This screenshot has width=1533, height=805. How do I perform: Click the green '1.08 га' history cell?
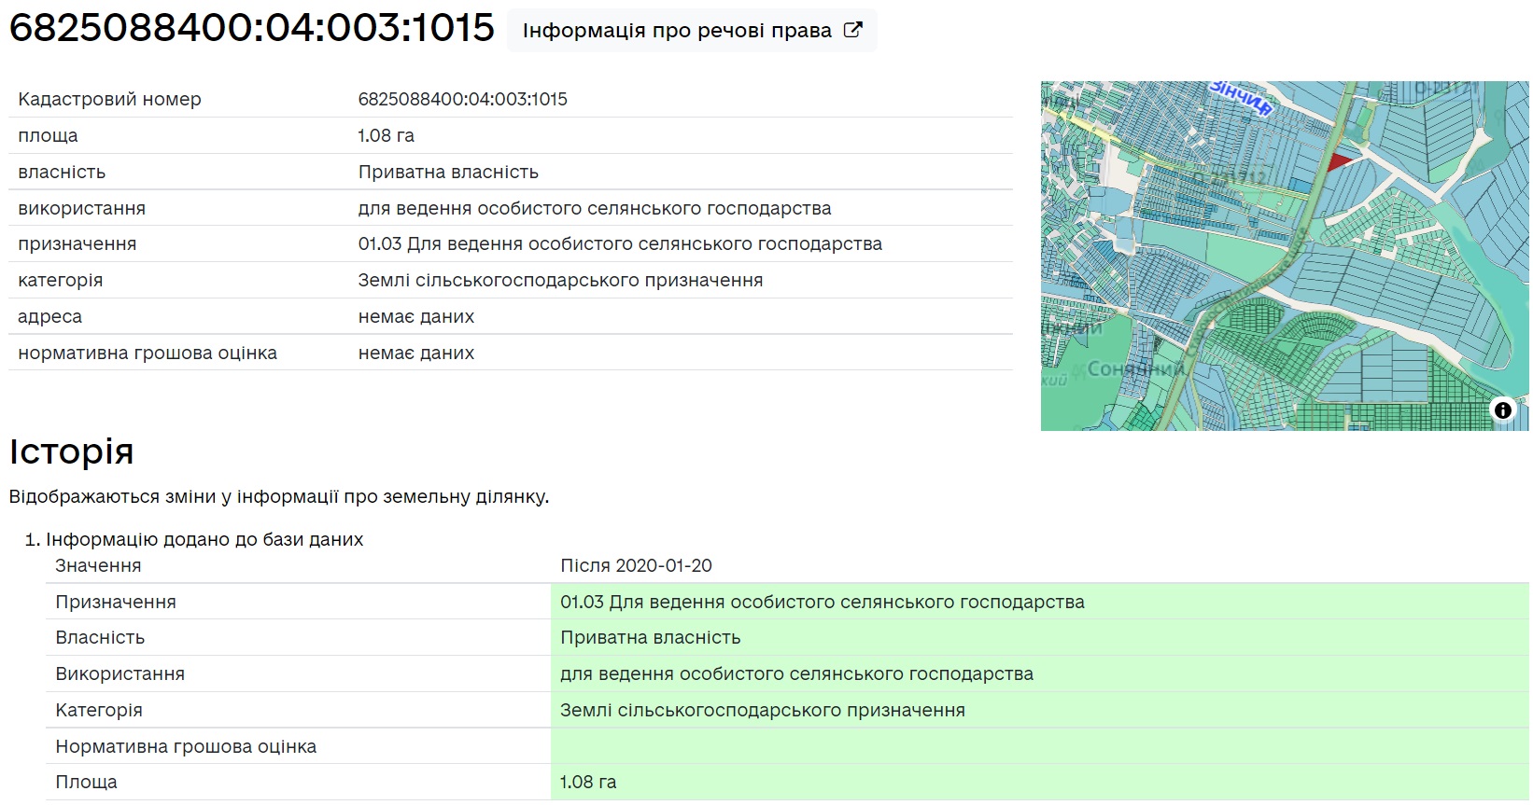click(588, 782)
